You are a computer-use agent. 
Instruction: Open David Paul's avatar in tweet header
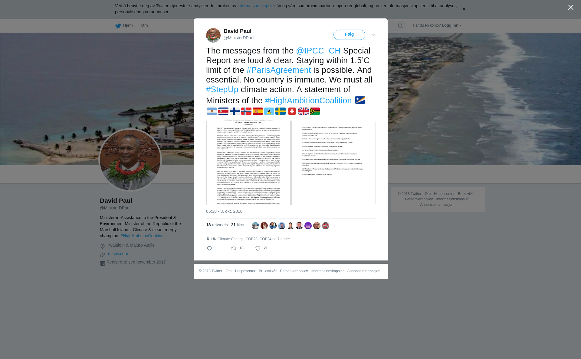coord(213,35)
